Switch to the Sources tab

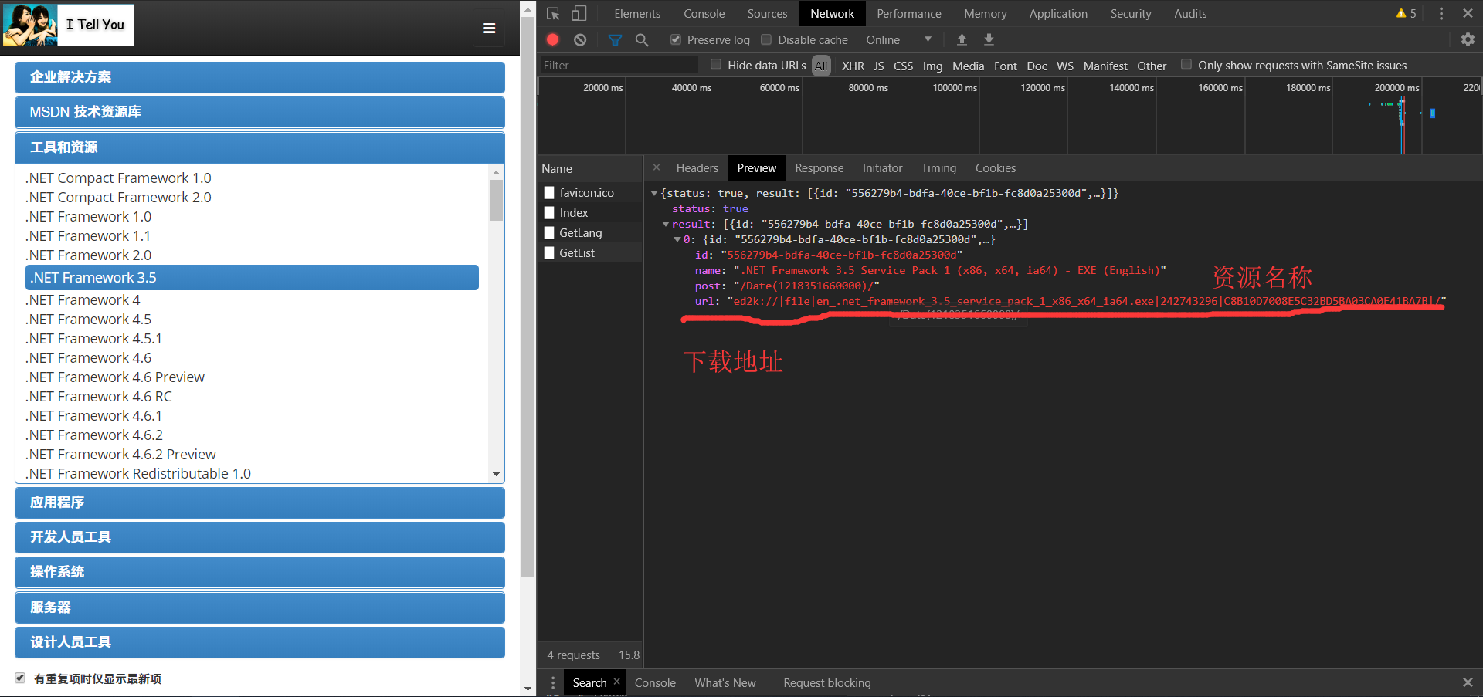tap(767, 14)
